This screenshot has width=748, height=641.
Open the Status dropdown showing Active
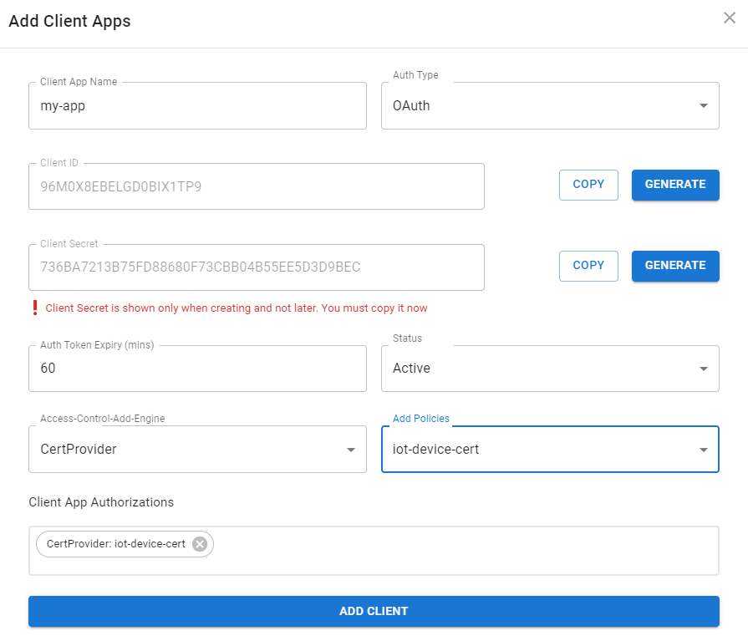tap(550, 369)
